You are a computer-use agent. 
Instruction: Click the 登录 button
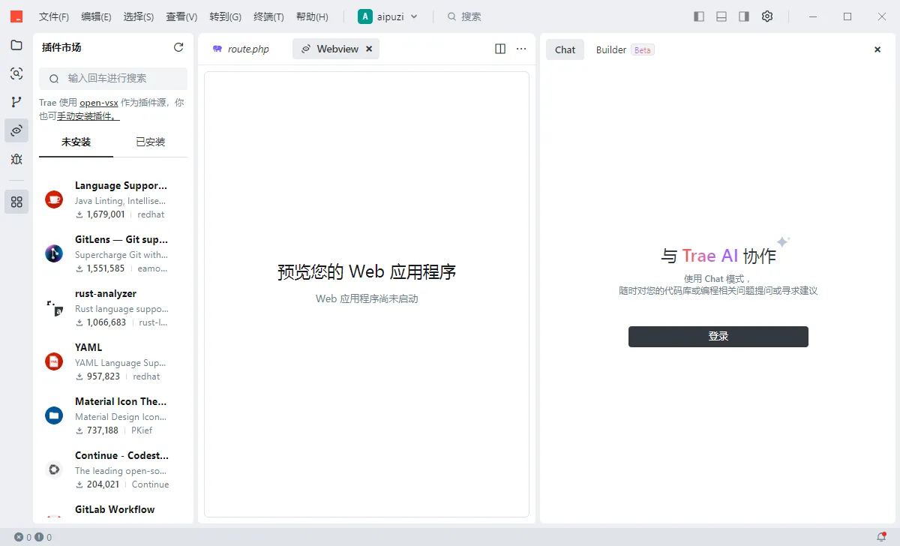(x=718, y=337)
